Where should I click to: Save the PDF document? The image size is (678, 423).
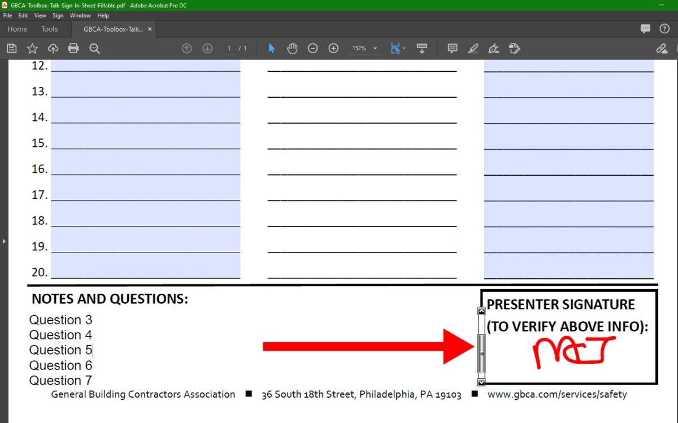point(11,48)
